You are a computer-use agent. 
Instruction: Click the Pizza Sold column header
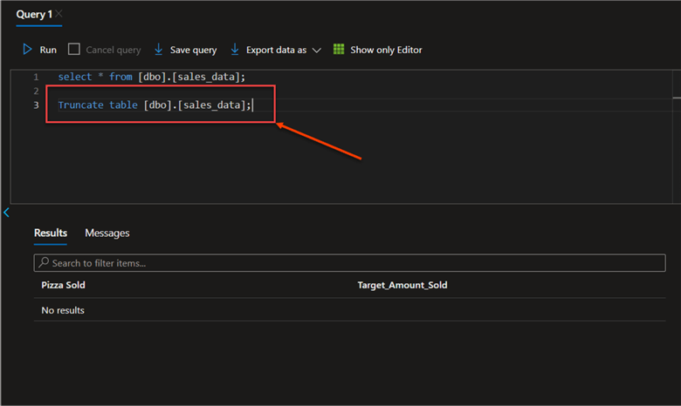pyautogui.click(x=63, y=285)
